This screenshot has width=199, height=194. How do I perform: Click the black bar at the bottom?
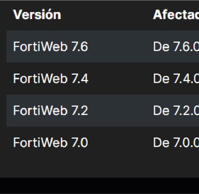pos(99,186)
